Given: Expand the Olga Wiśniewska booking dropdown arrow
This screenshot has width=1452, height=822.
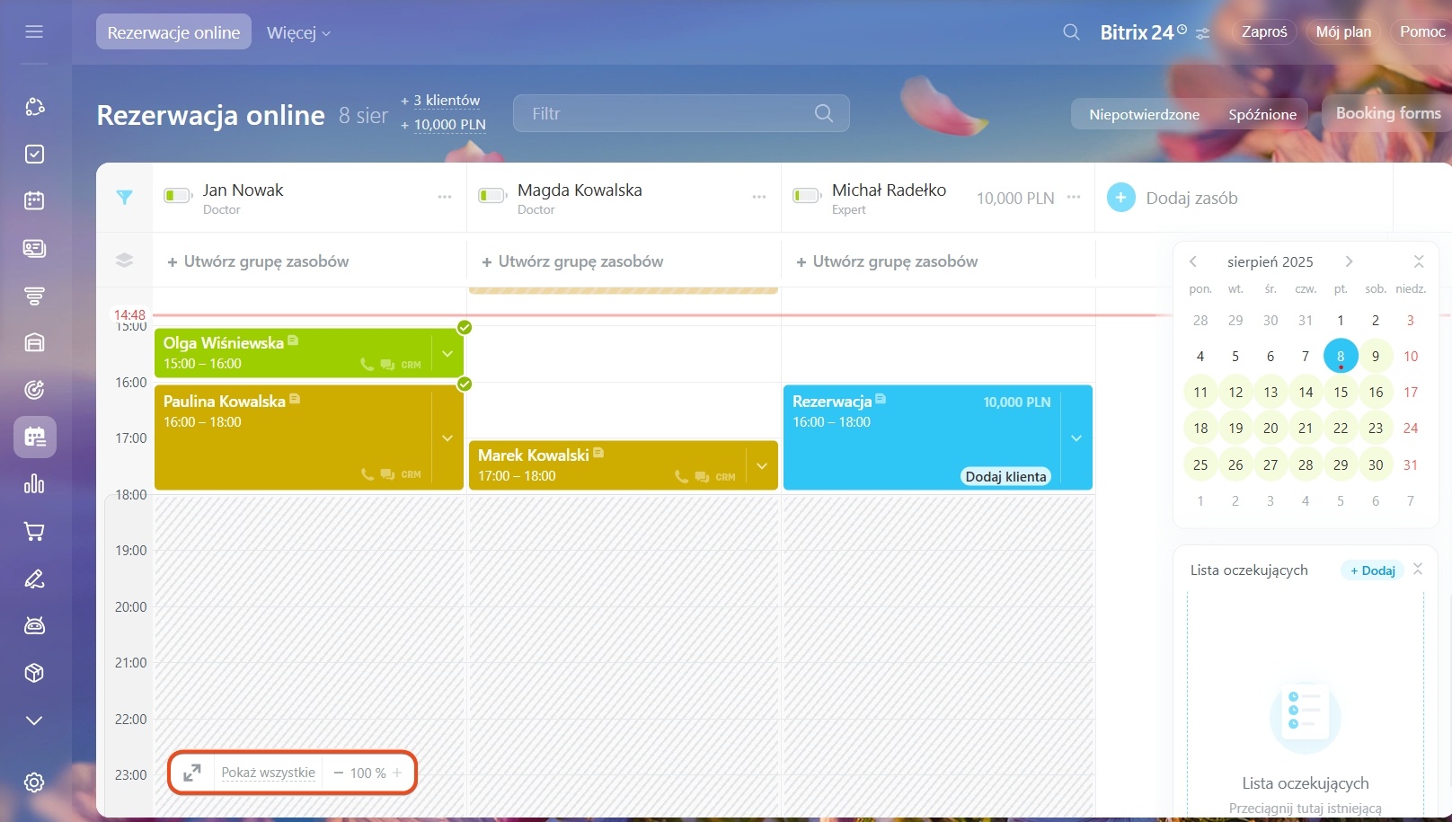Looking at the screenshot, I should click(447, 354).
